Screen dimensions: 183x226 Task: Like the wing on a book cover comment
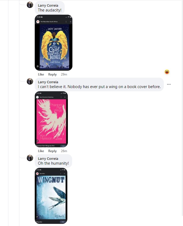41,151
